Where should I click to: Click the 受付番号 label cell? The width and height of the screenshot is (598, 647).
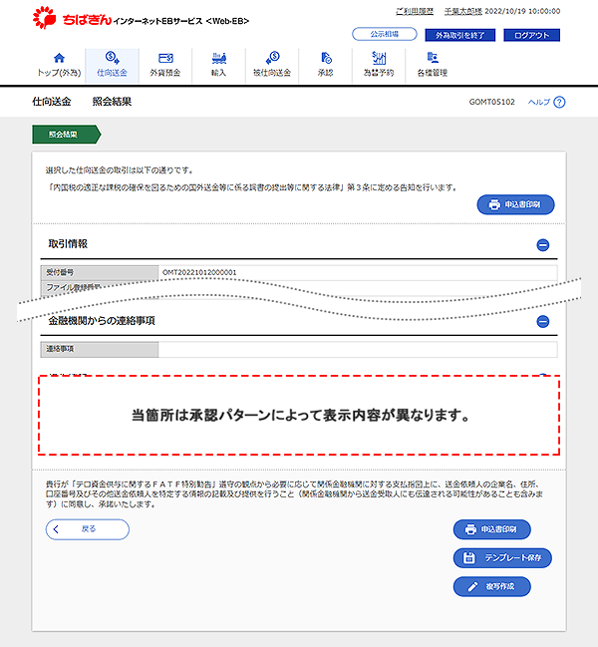point(100,272)
